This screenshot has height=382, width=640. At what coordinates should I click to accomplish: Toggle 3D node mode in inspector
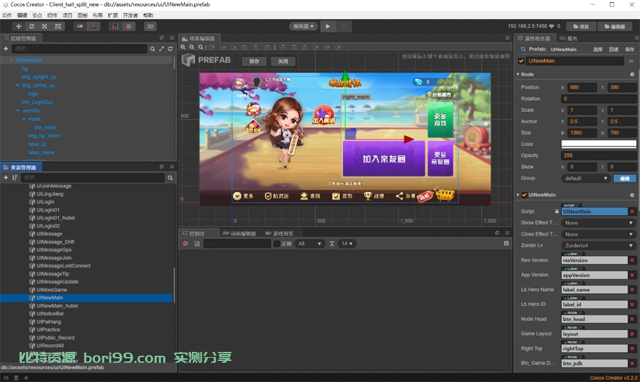631,61
